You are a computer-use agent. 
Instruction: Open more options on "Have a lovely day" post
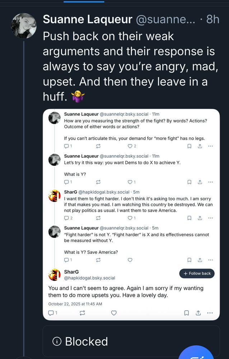(210, 313)
